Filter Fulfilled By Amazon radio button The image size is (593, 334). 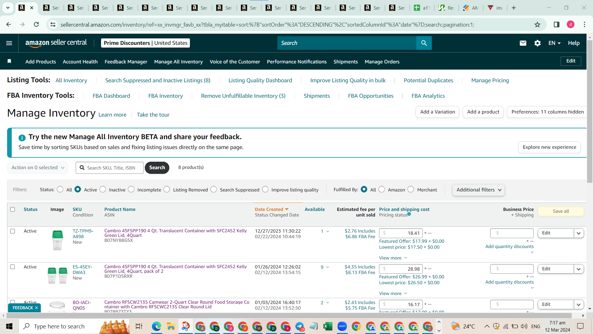(x=382, y=189)
